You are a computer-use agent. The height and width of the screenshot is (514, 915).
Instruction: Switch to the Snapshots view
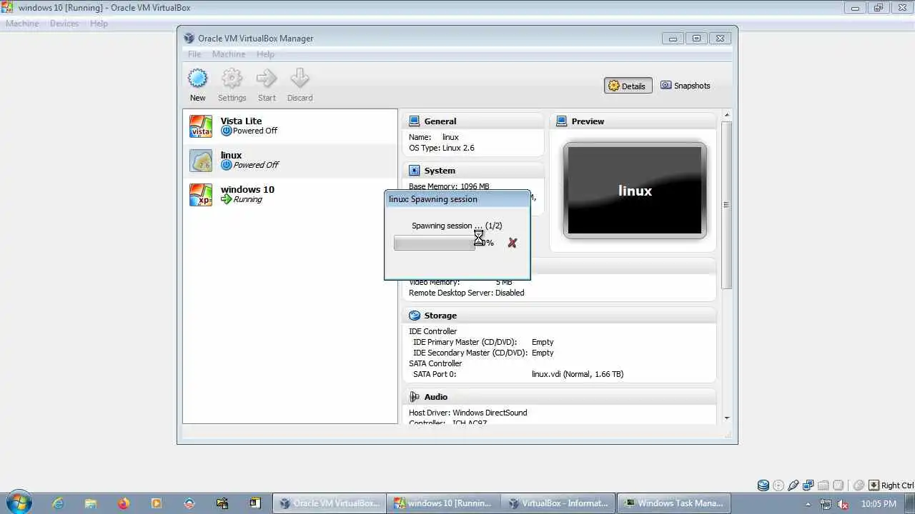(686, 86)
